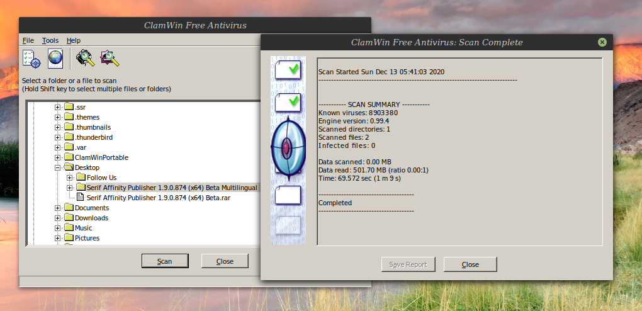
Task: Select the .ssr tree label
Action: click(81, 107)
